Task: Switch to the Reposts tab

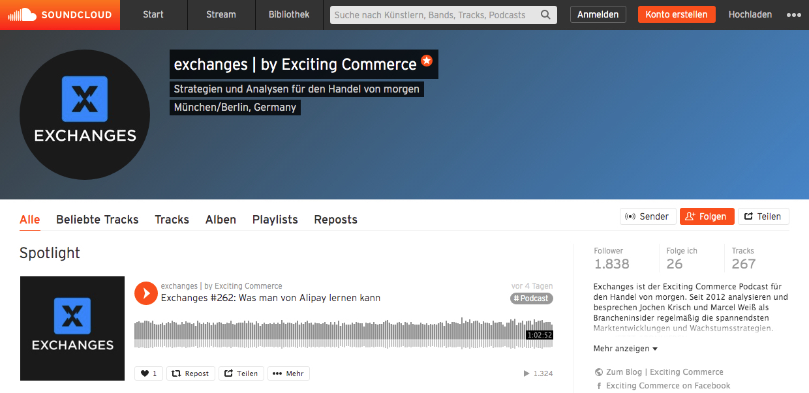Action: point(335,220)
